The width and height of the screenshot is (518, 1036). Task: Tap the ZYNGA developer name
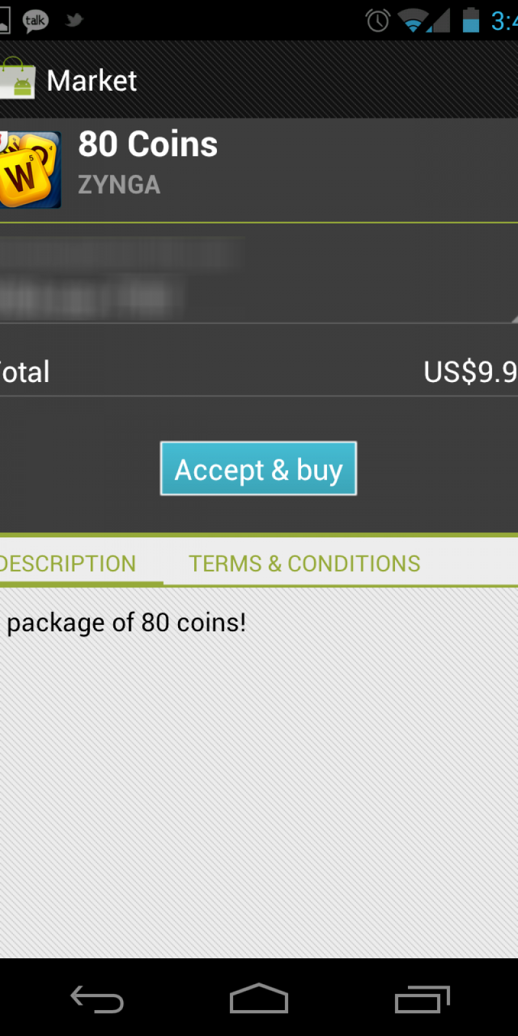(x=119, y=185)
